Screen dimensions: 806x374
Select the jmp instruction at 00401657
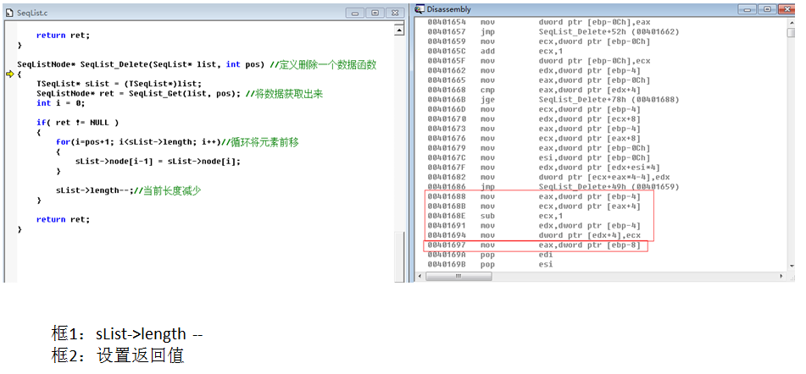click(553, 32)
